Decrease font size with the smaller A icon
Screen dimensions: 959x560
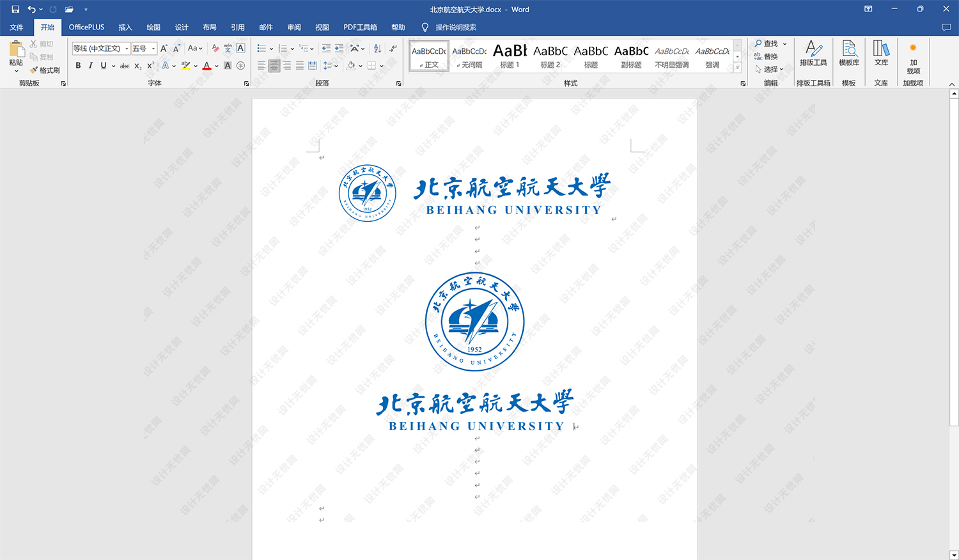click(177, 49)
